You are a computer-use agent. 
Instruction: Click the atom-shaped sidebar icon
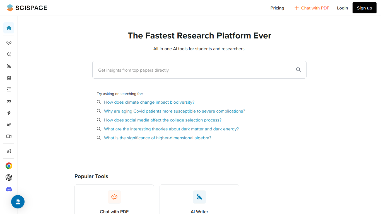coord(9,78)
